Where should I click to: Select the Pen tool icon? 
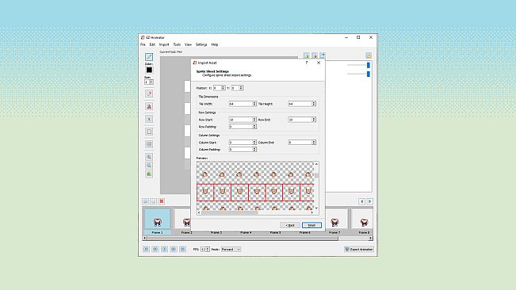149,57
